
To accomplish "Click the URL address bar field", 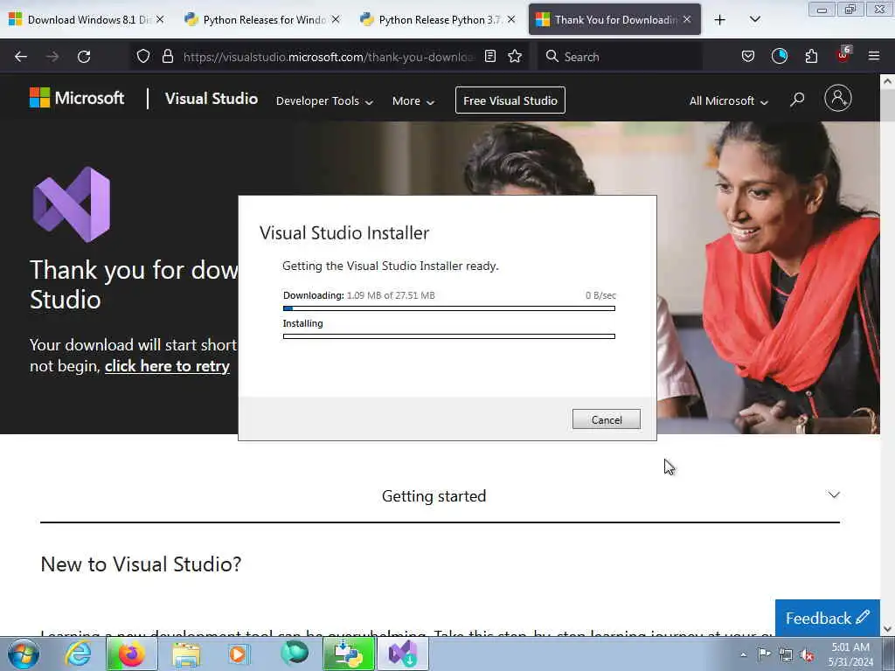I will coord(329,57).
